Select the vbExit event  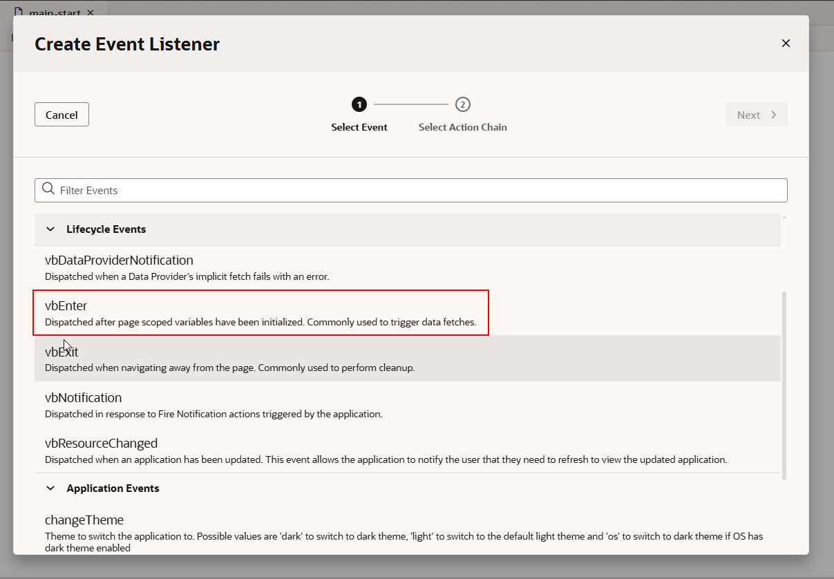click(x=408, y=359)
